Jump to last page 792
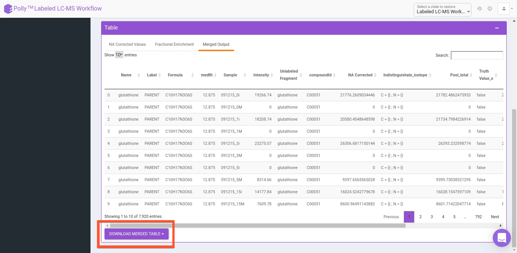Screen dimensions: 517x253 (x=478, y=217)
